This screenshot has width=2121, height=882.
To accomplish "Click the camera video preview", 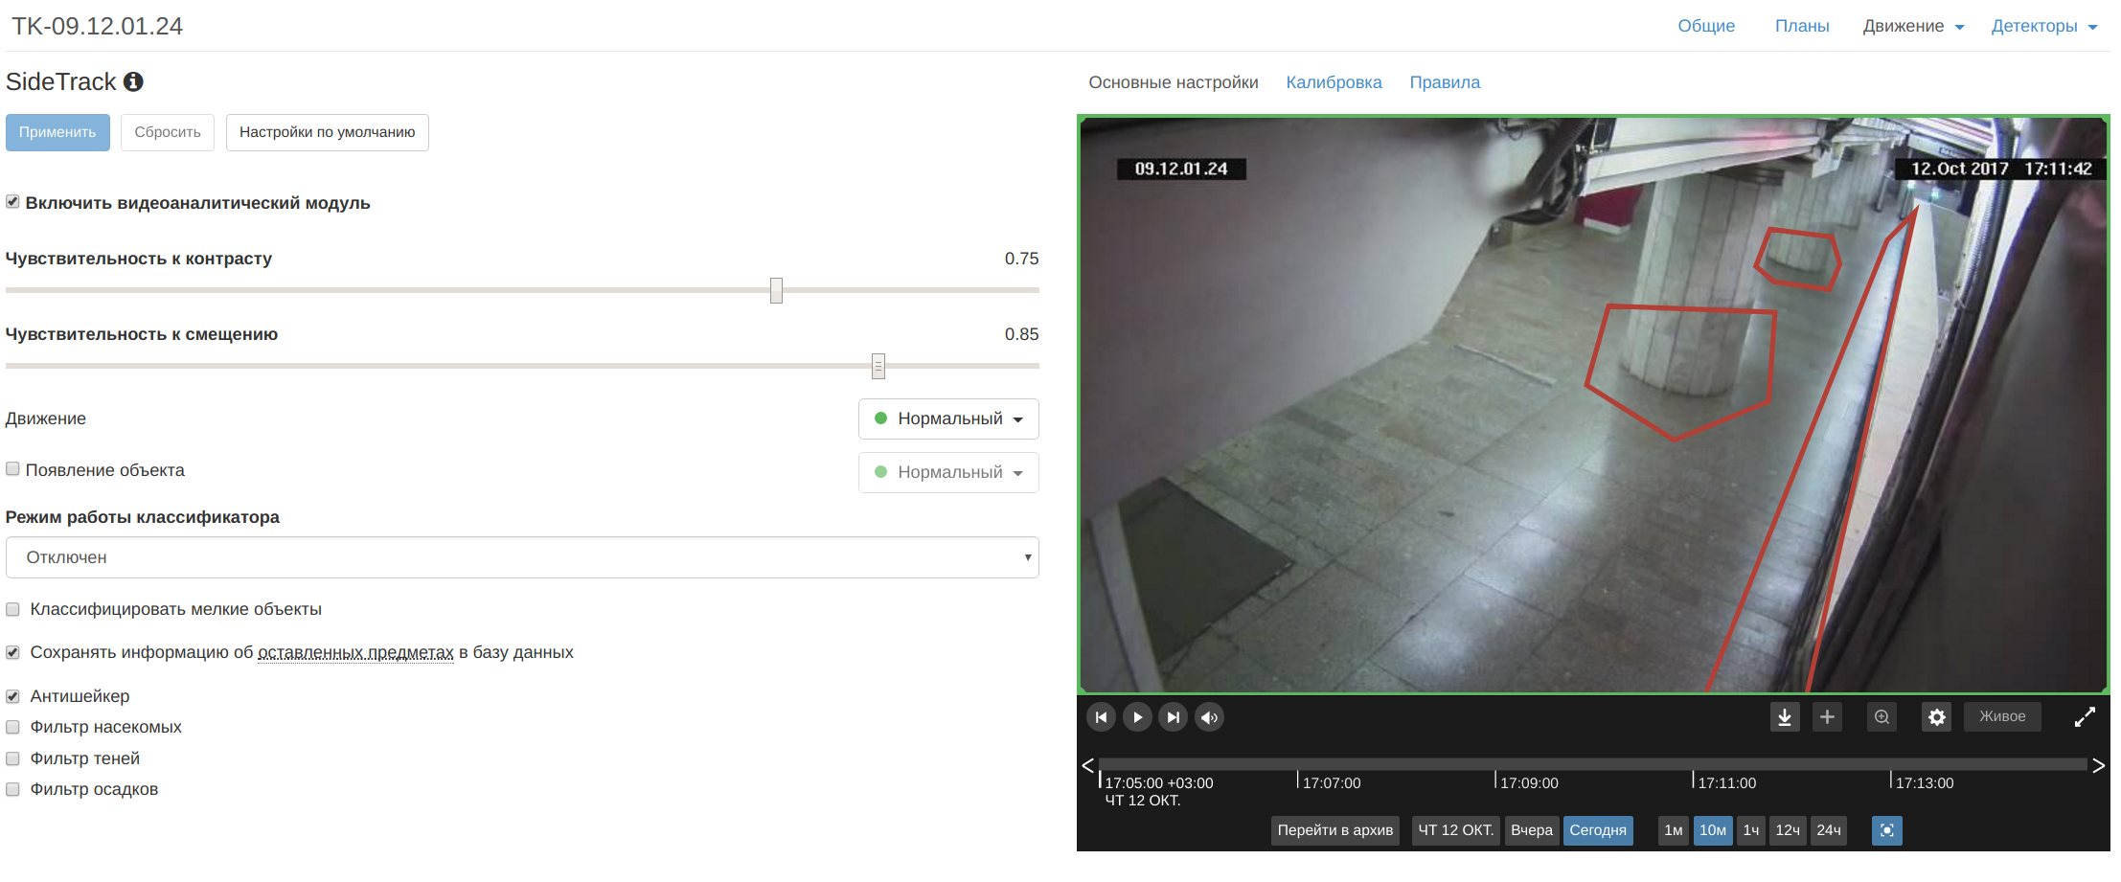I will (1593, 404).
